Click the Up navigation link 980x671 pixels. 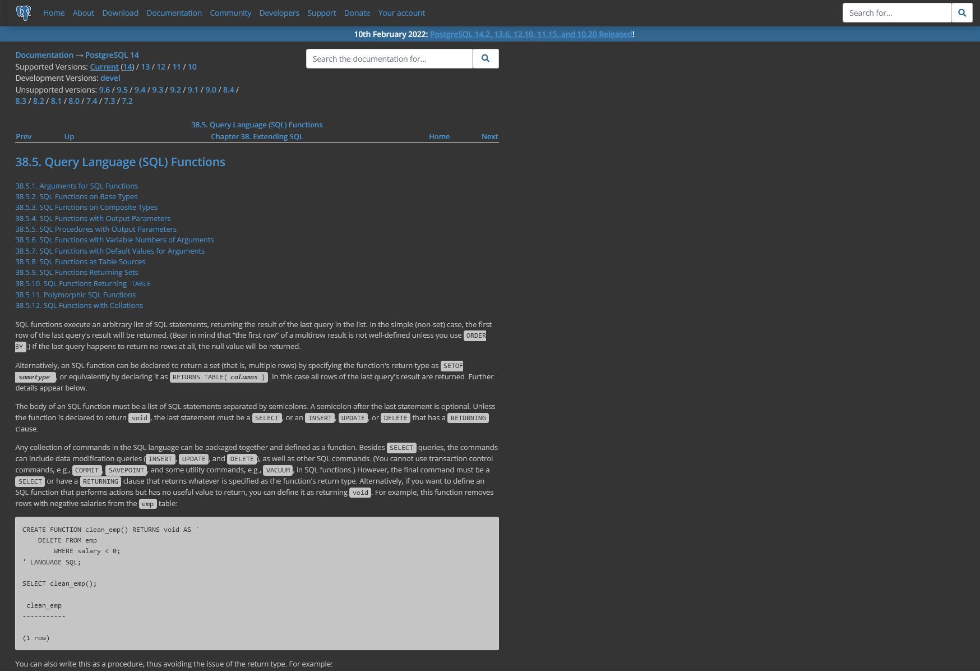69,136
